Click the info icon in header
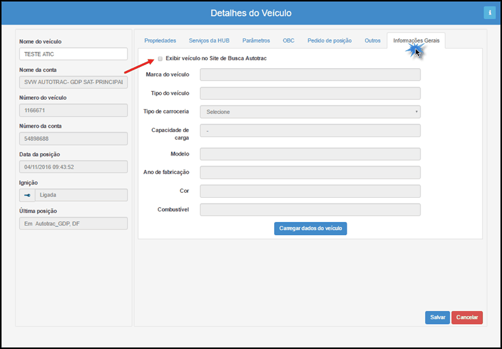 tap(489, 13)
